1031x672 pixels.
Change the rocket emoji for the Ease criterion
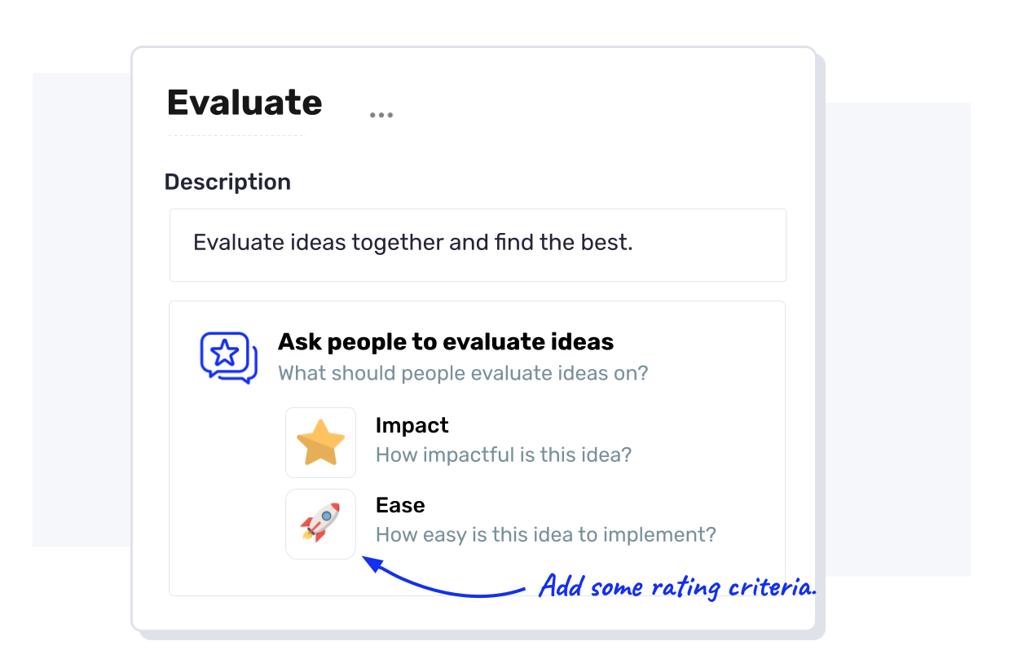[320, 524]
